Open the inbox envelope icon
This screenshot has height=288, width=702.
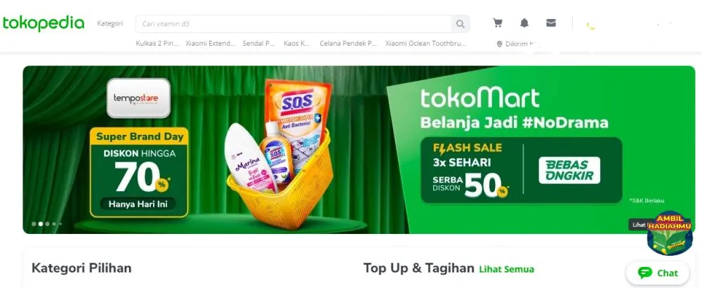click(551, 23)
